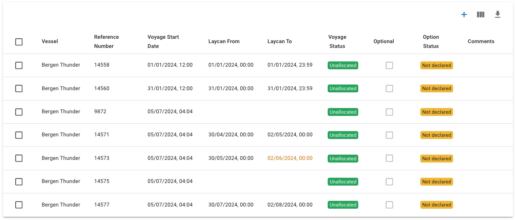The image size is (516, 220).
Task: Click the Voyage Status column header
Action: [x=337, y=41]
